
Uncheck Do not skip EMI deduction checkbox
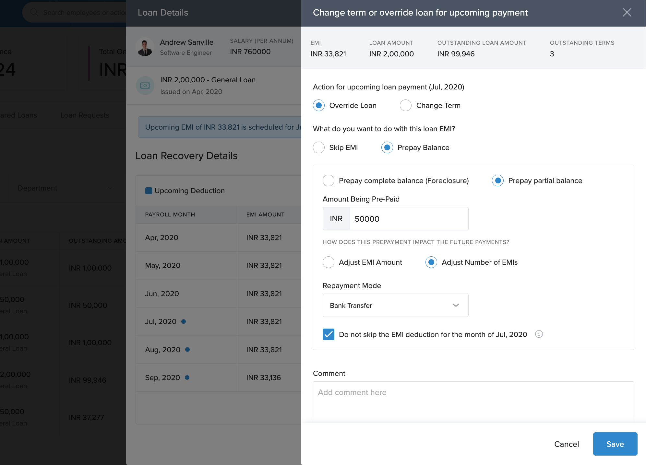329,334
